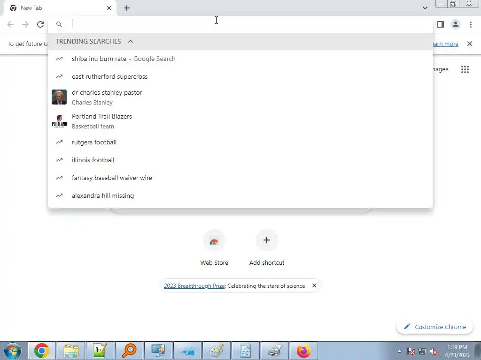Click the magnifier icon in the address bar
The height and width of the screenshot is (360, 481).
click(x=59, y=24)
